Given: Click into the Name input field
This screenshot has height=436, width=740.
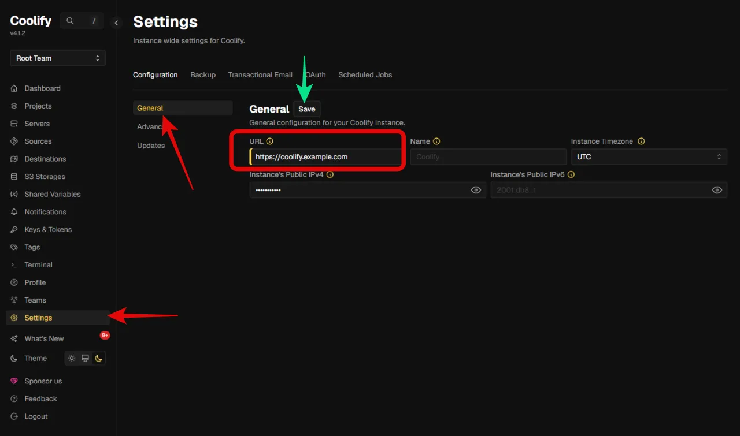Looking at the screenshot, I should coord(488,156).
